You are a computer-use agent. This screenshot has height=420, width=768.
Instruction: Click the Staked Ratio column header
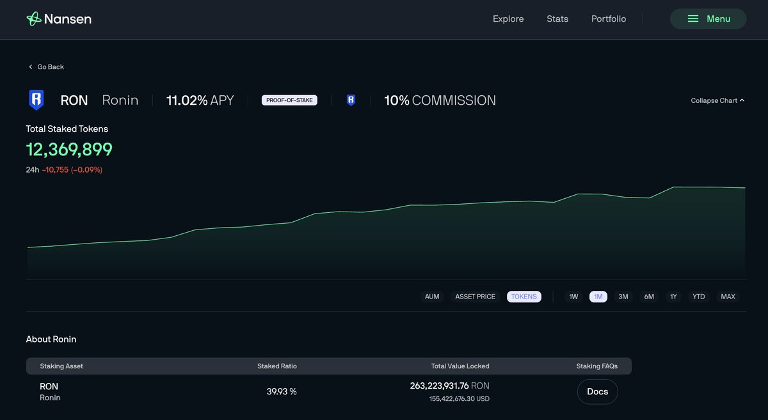277,366
